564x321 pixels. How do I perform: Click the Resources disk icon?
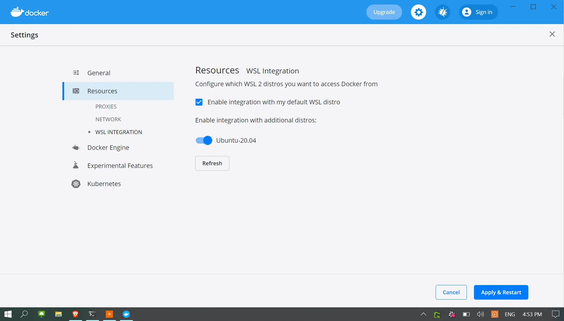click(76, 91)
